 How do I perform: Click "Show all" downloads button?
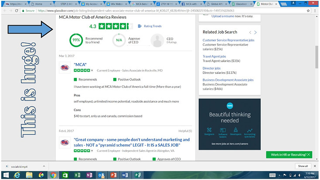(x=303, y=166)
